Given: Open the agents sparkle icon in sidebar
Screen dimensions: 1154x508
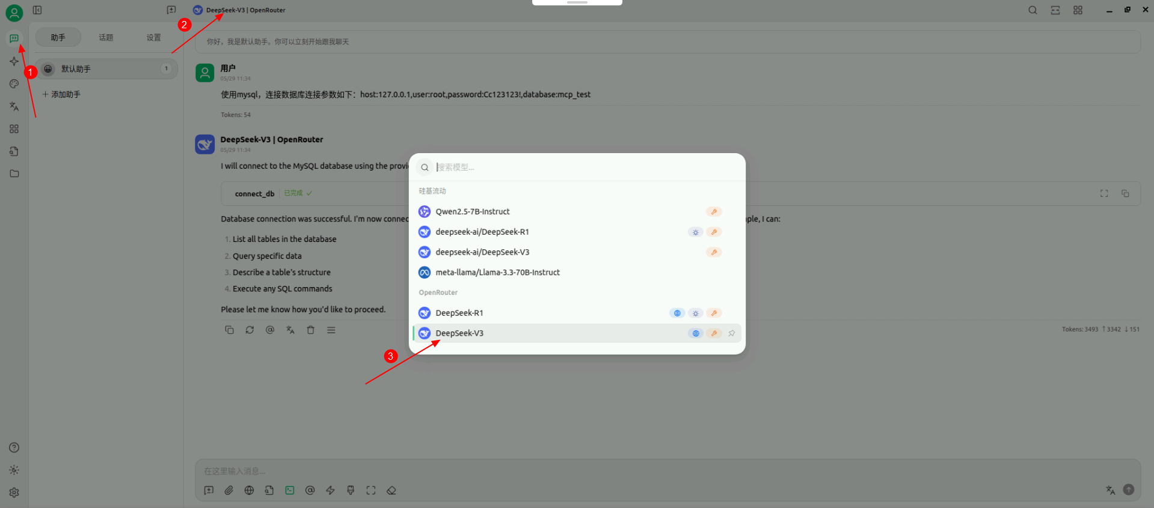Looking at the screenshot, I should (x=14, y=61).
